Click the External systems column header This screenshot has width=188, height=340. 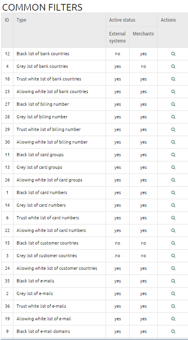coord(117,37)
